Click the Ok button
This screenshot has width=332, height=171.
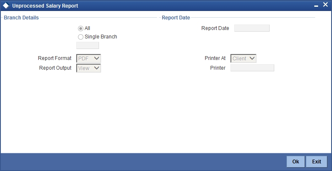296,162
